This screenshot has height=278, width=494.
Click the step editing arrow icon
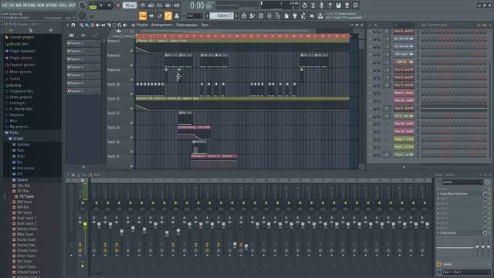pos(151,15)
